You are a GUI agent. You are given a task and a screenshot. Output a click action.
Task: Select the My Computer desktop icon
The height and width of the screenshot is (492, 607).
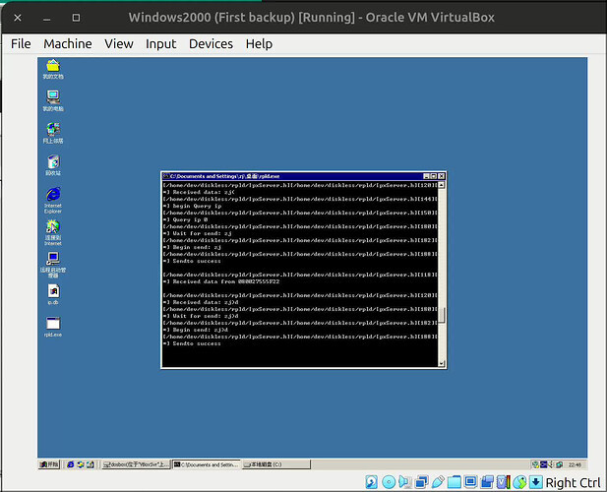[53, 100]
